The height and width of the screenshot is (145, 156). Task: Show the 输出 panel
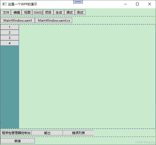tap(47, 133)
